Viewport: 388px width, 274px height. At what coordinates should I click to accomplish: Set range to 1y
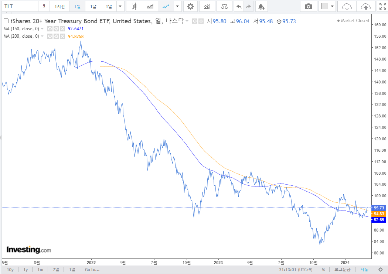tap(25, 270)
